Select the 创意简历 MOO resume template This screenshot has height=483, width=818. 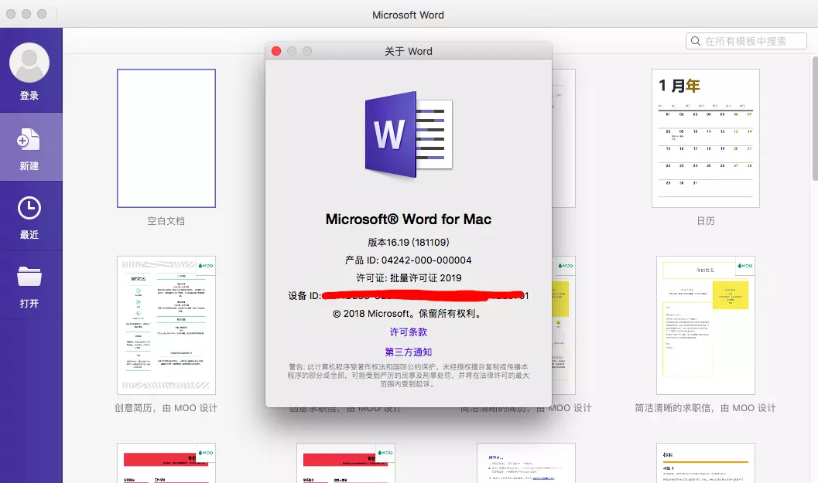(x=166, y=325)
